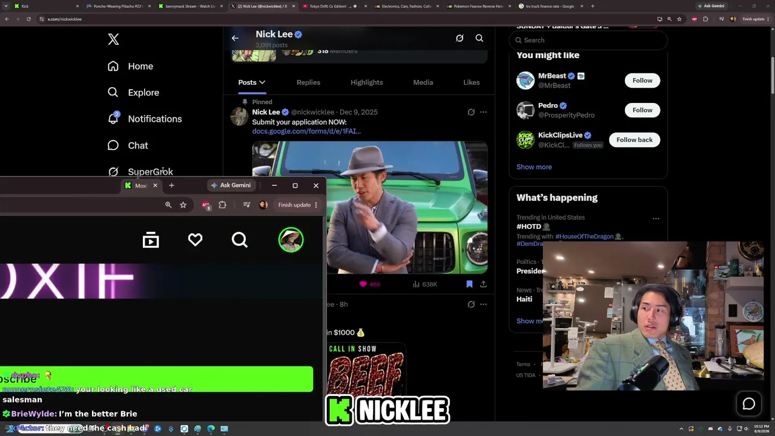Follow back KickClipsLive
Screen dimensions: 775x436
click(x=635, y=140)
